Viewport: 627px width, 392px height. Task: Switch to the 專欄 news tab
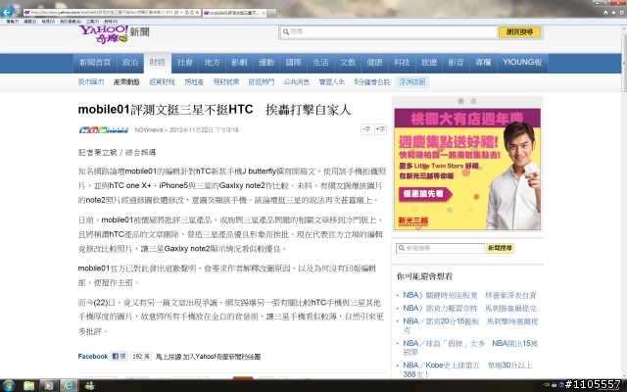483,63
